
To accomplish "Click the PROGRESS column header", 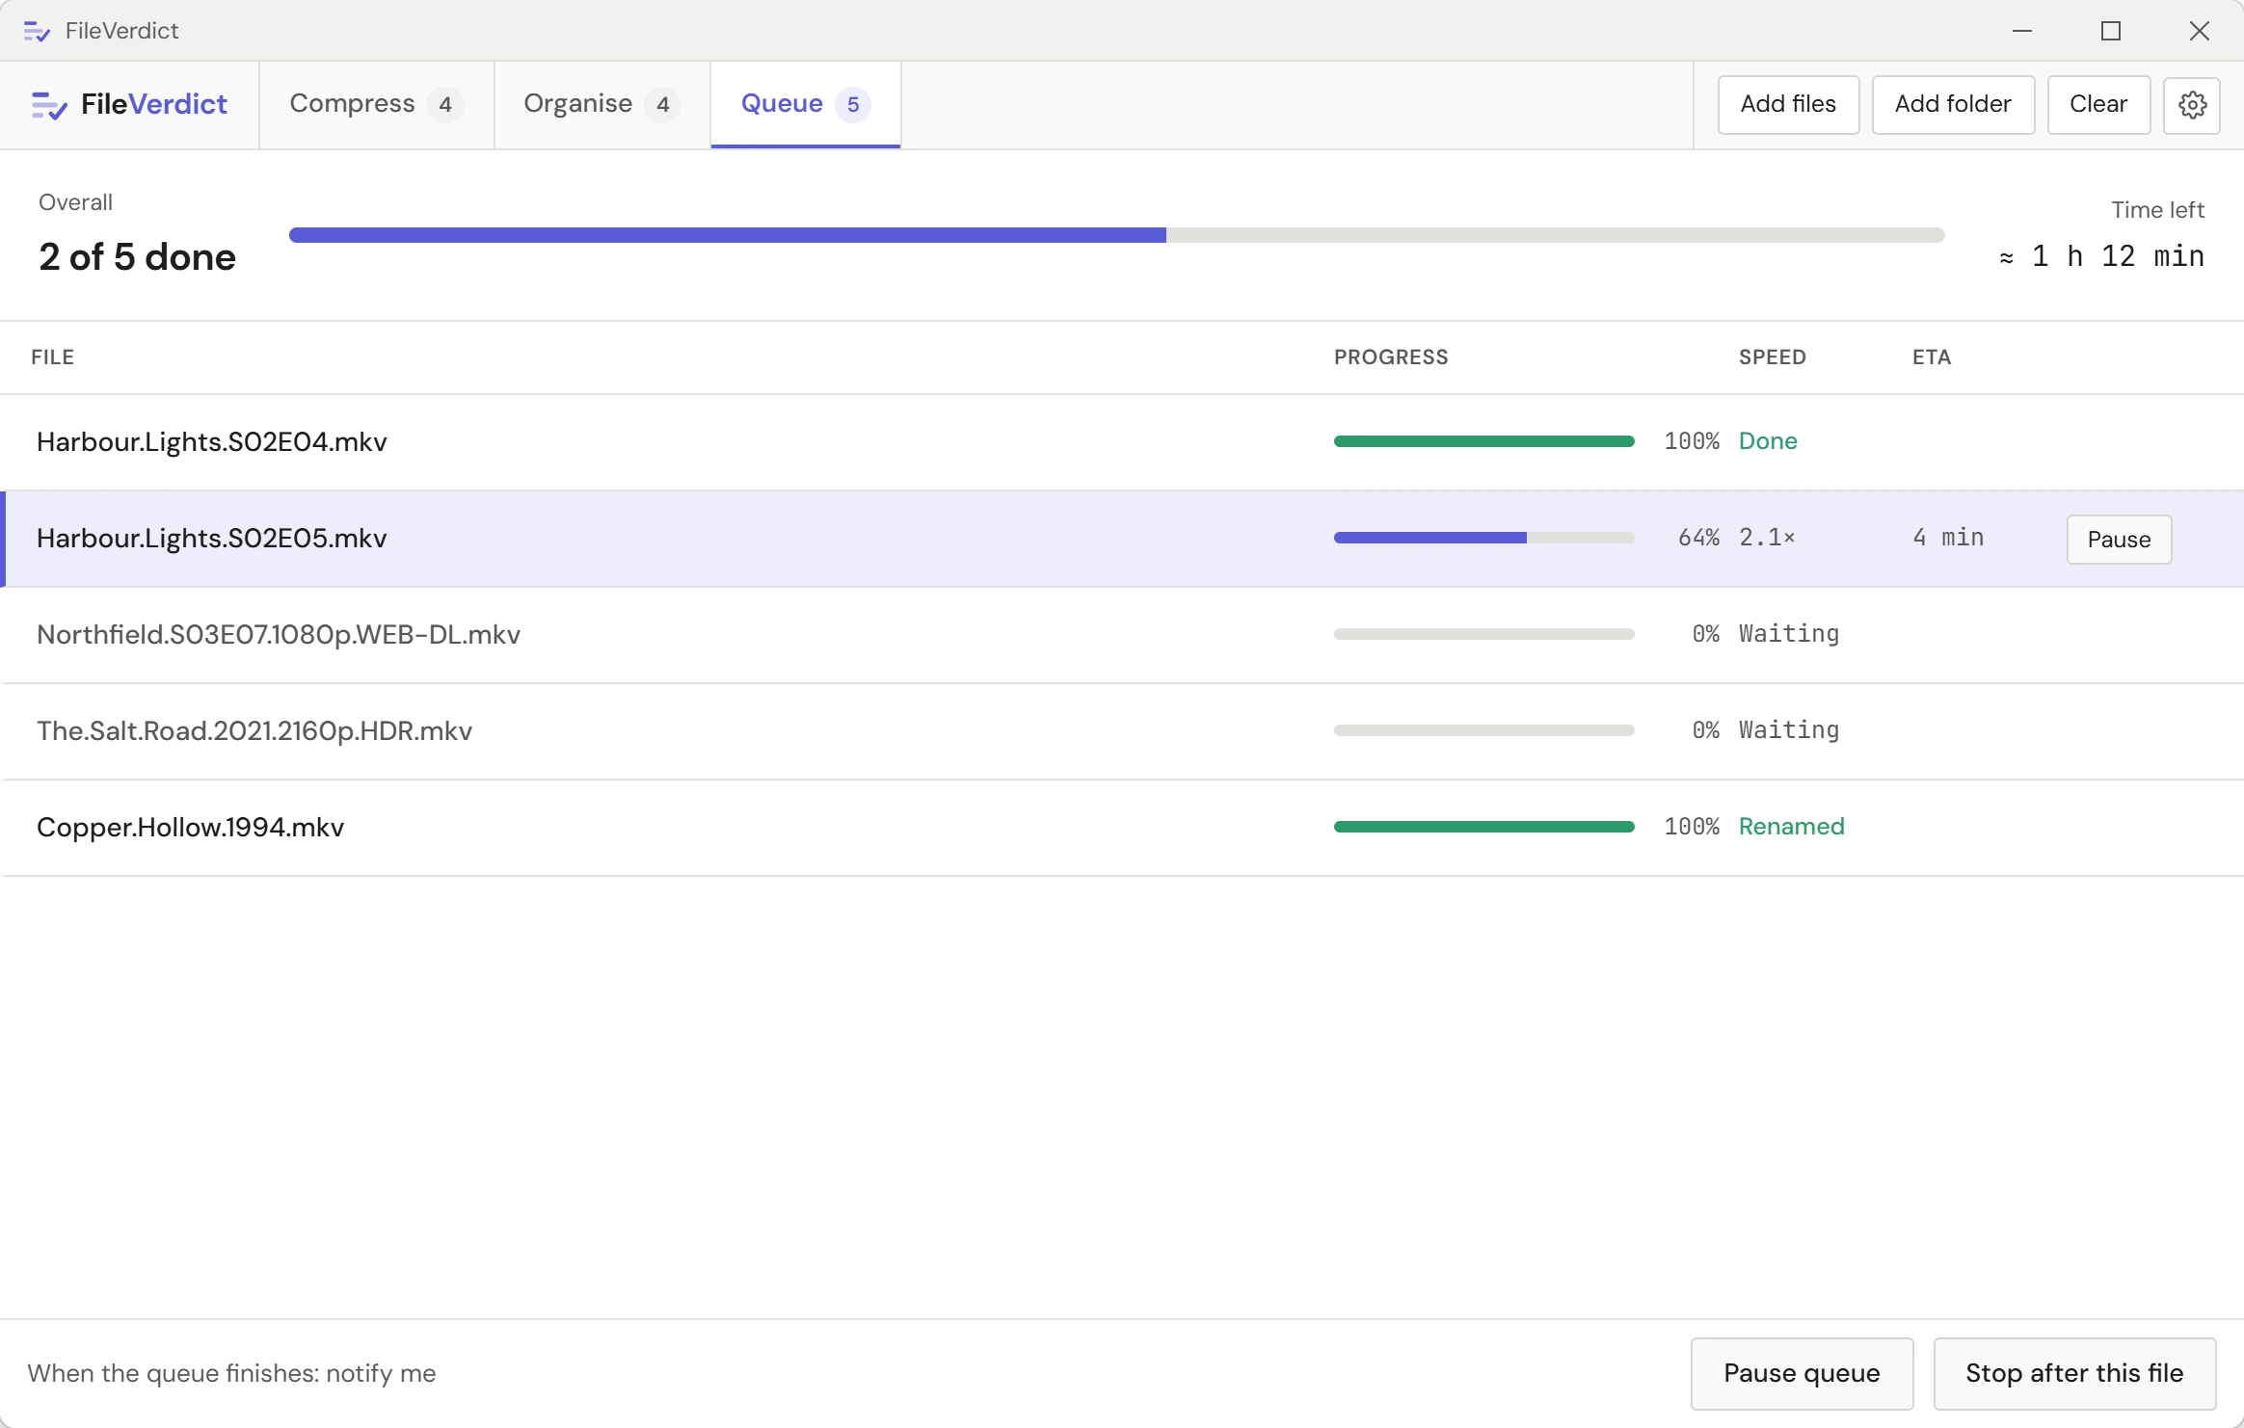I will coord(1391,357).
